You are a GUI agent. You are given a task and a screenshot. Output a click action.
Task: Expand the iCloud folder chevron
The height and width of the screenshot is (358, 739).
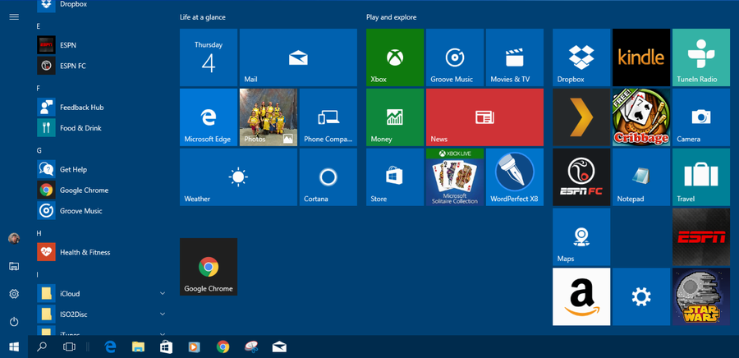(162, 293)
